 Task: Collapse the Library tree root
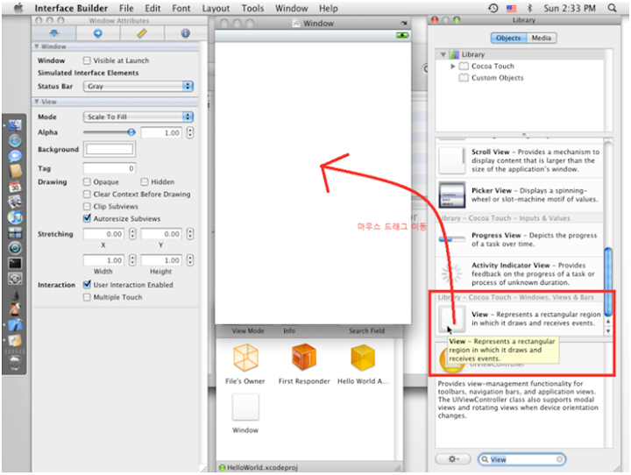pos(443,54)
